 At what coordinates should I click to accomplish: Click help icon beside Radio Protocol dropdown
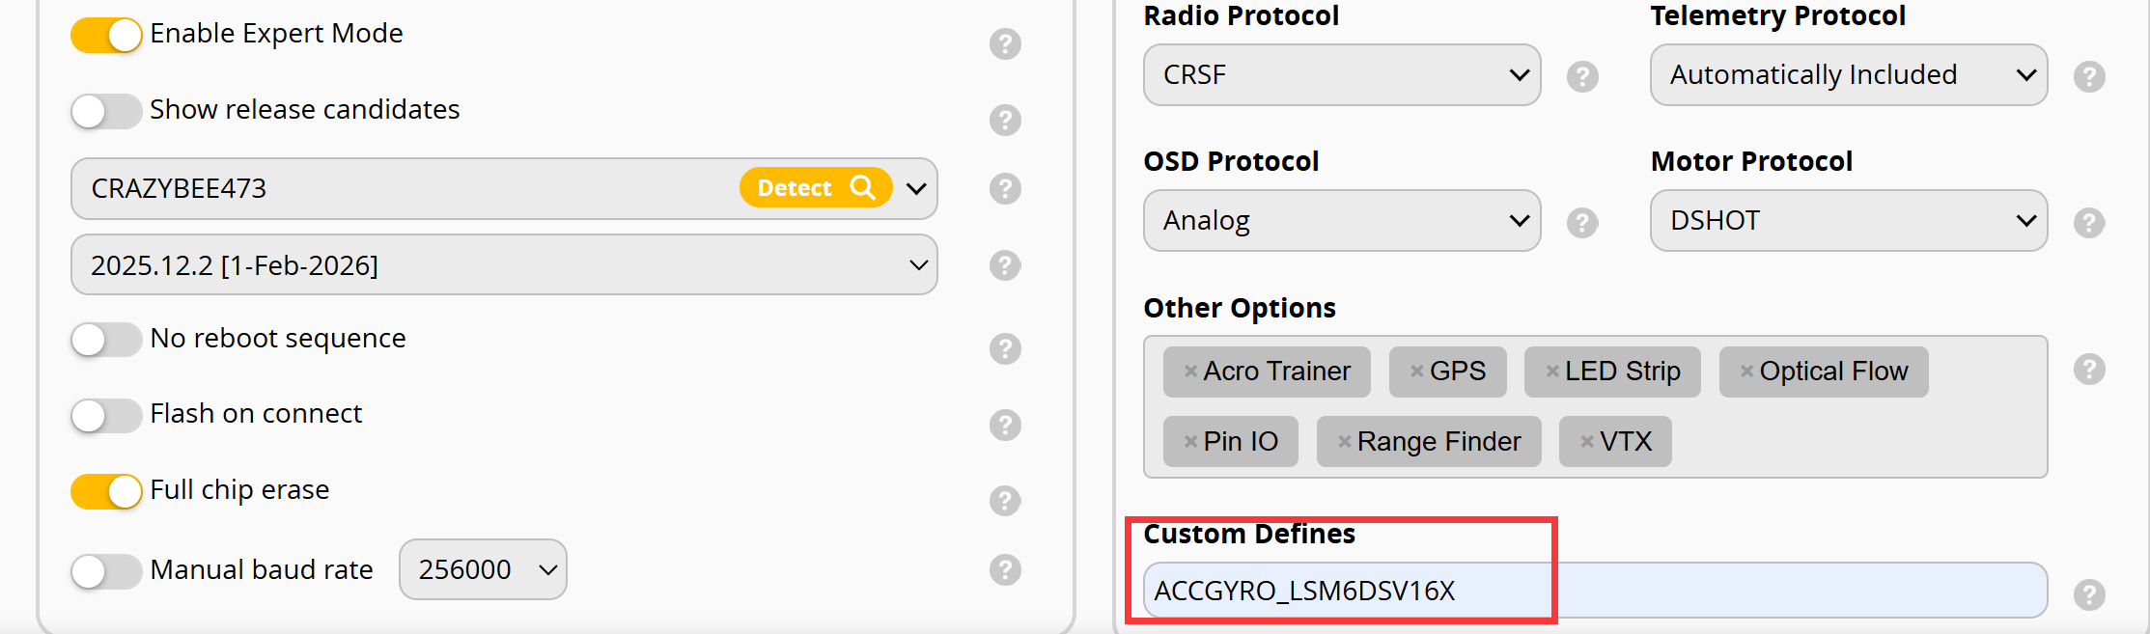click(1582, 76)
